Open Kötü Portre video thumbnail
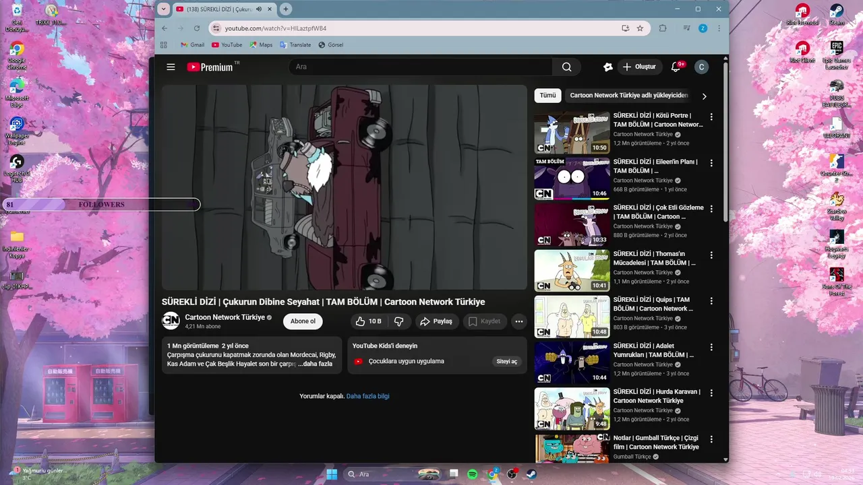The image size is (863, 485). tap(572, 133)
